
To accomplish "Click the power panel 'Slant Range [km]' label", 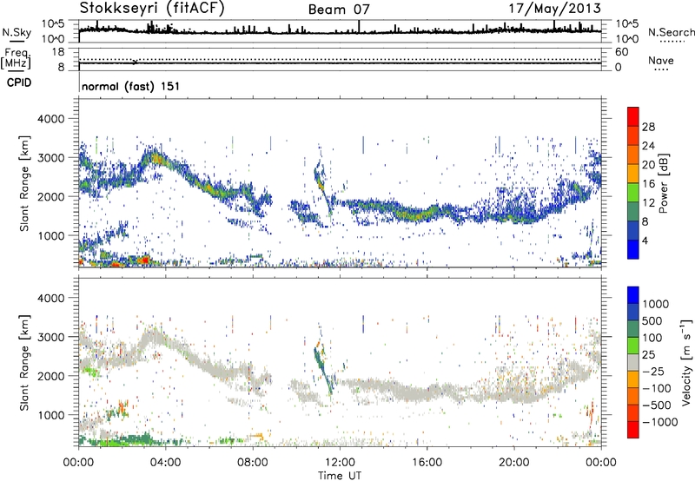I will tap(24, 183).
